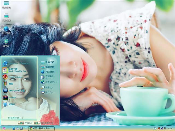Open the 网上邻居 desktop icon
This screenshot has width=175, height=131.
tap(6, 30)
